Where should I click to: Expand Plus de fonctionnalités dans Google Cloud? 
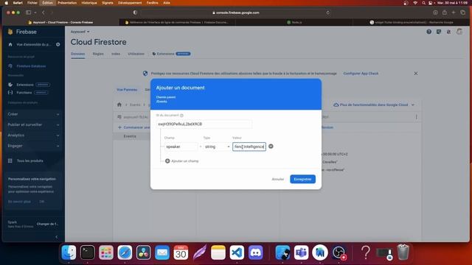coord(374,105)
